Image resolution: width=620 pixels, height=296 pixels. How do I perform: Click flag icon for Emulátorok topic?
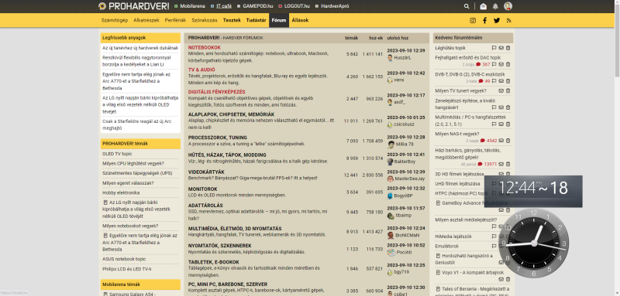[x=494, y=247]
